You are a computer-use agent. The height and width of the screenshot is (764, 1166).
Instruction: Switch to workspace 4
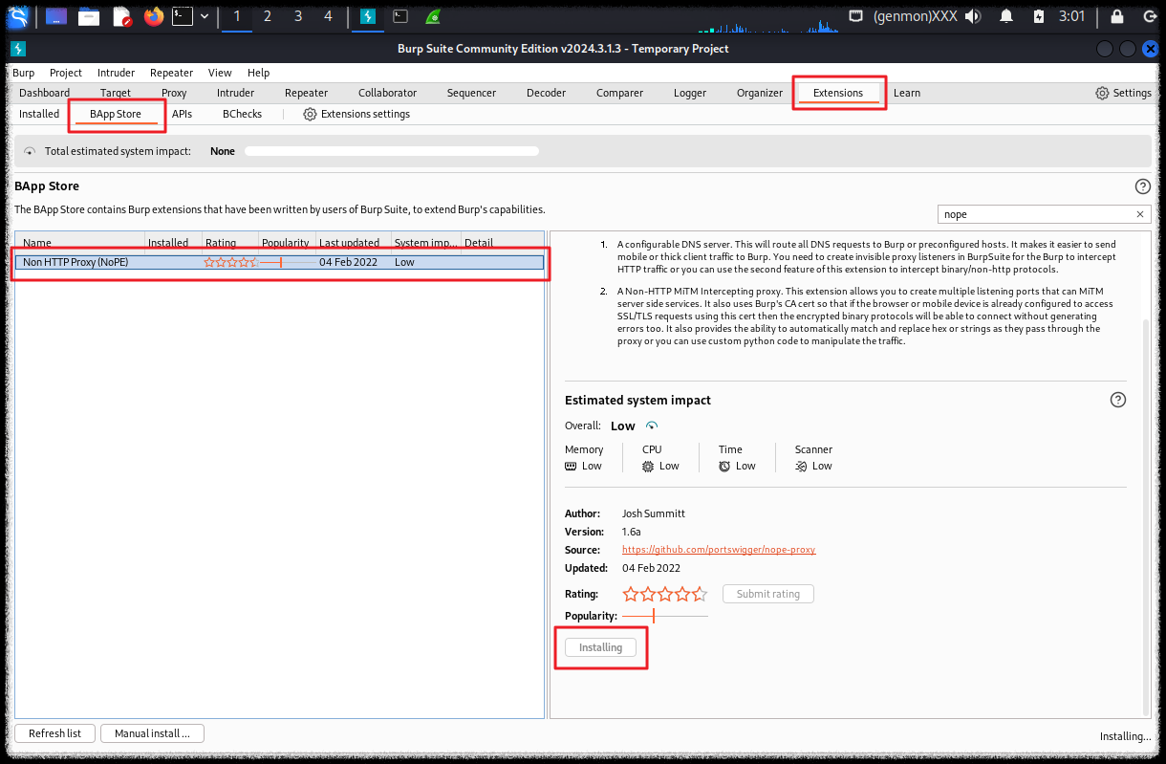point(329,16)
